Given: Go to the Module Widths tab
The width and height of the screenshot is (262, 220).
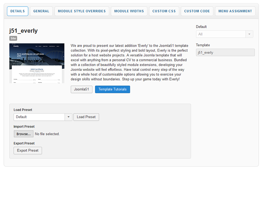Looking at the screenshot, I should [129, 11].
